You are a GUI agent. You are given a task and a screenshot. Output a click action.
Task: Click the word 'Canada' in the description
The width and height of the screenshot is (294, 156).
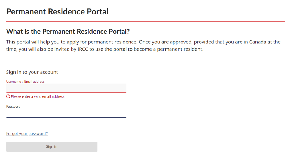point(258,42)
